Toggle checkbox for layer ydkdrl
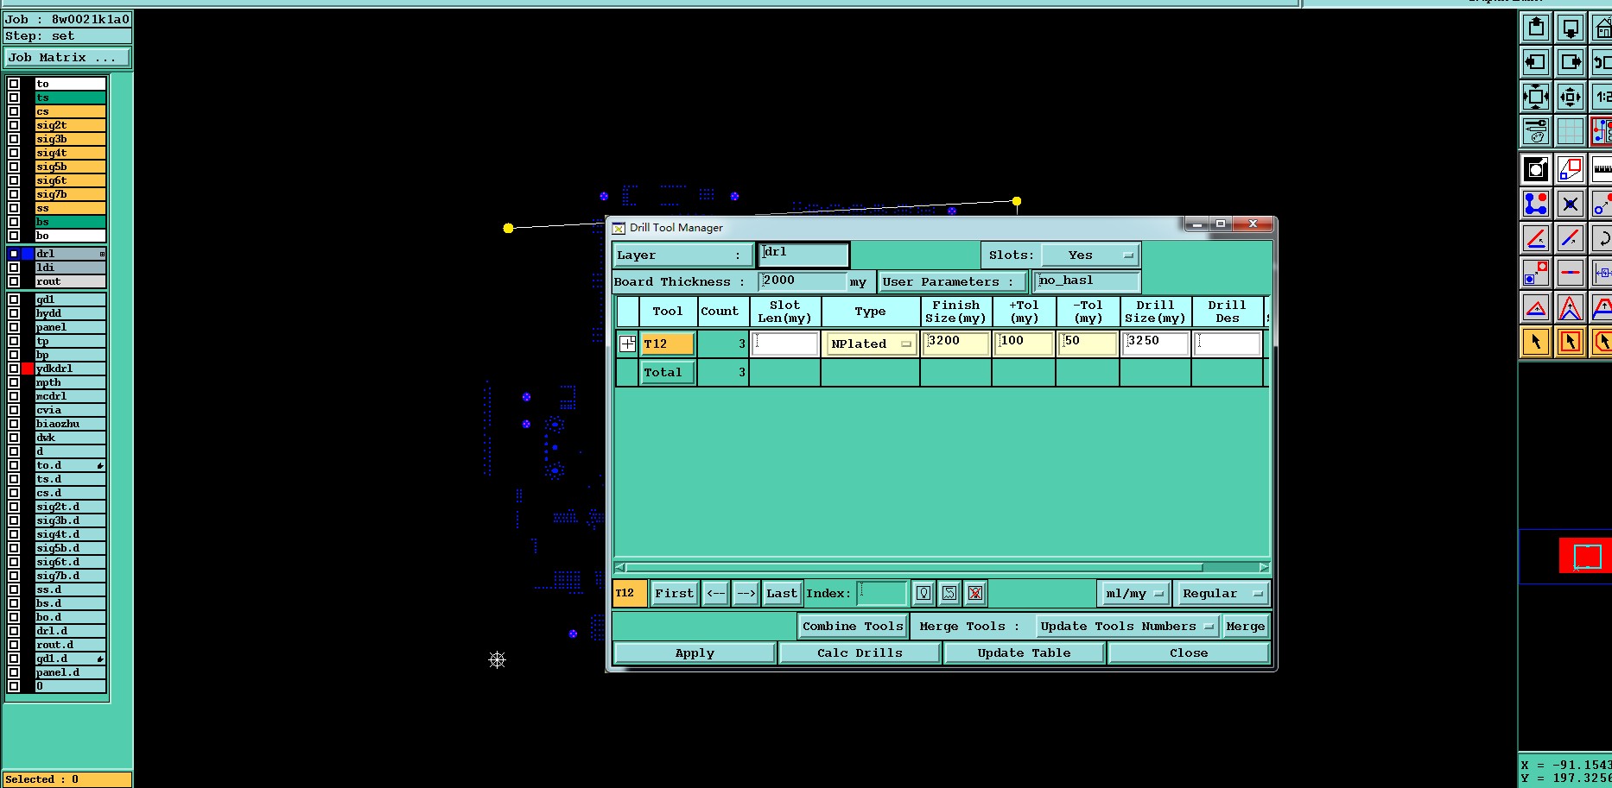Viewport: 1612px width, 788px height. coord(14,369)
